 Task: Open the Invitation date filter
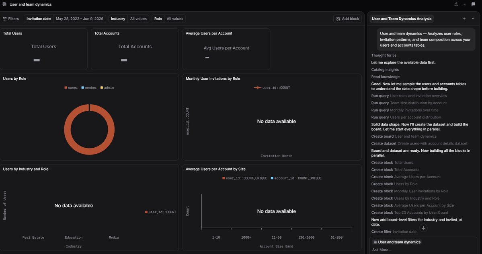39,19
